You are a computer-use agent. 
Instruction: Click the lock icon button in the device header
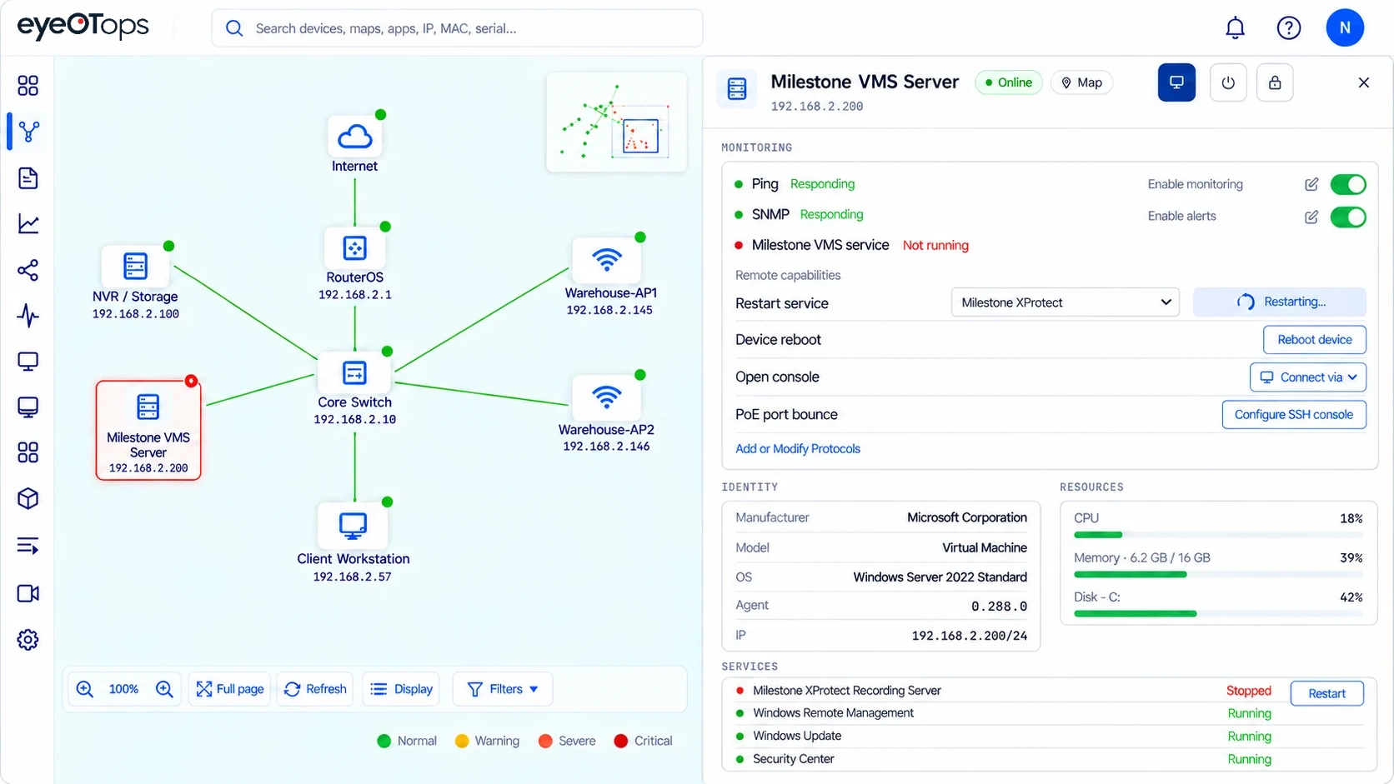click(x=1275, y=82)
